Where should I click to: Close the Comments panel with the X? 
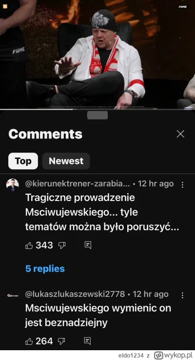click(x=180, y=134)
